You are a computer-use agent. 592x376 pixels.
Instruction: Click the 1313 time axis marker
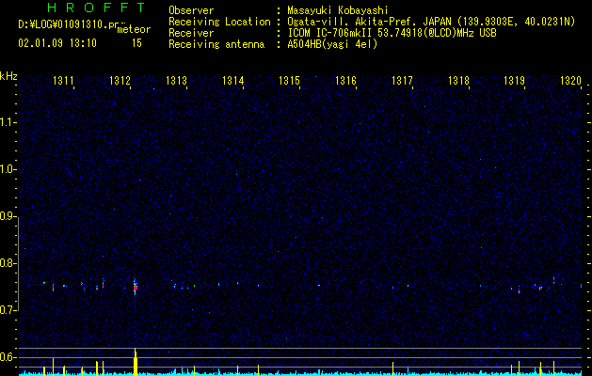(176, 81)
